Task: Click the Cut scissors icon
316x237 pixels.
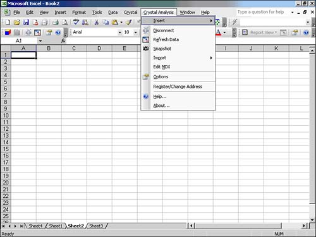Action: click(x=97, y=22)
